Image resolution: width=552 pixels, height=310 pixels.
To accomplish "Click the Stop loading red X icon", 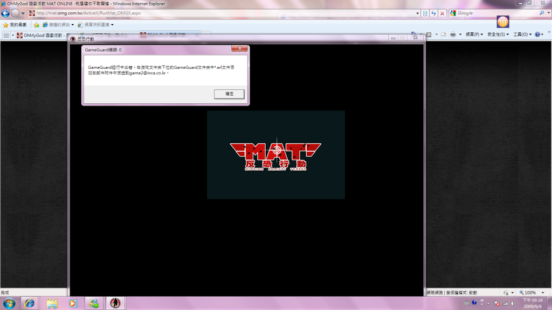I will 442,13.
